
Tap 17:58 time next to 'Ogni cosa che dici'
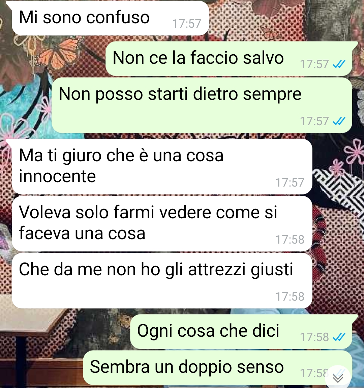(314, 337)
